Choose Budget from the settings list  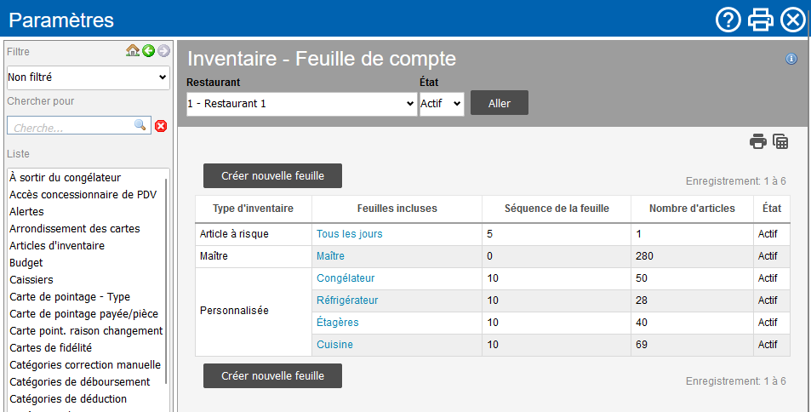coord(26,262)
